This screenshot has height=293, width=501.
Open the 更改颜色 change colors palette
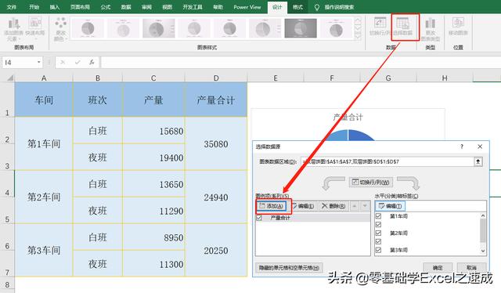[60, 29]
